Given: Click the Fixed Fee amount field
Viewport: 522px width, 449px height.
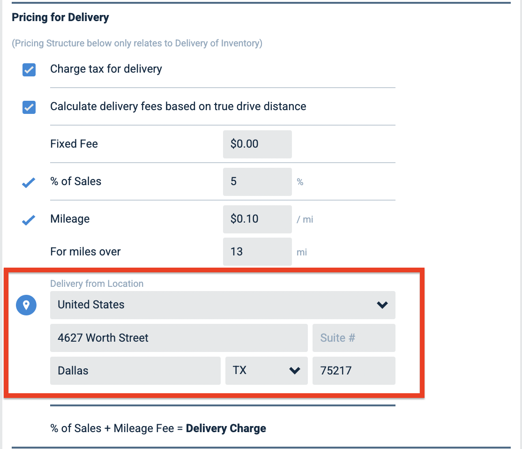Looking at the screenshot, I should (257, 144).
